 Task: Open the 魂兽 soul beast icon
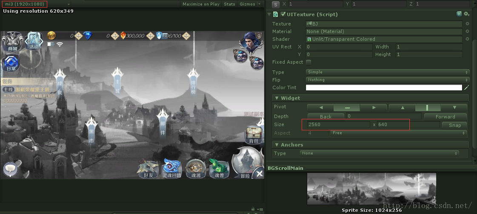click(219, 169)
